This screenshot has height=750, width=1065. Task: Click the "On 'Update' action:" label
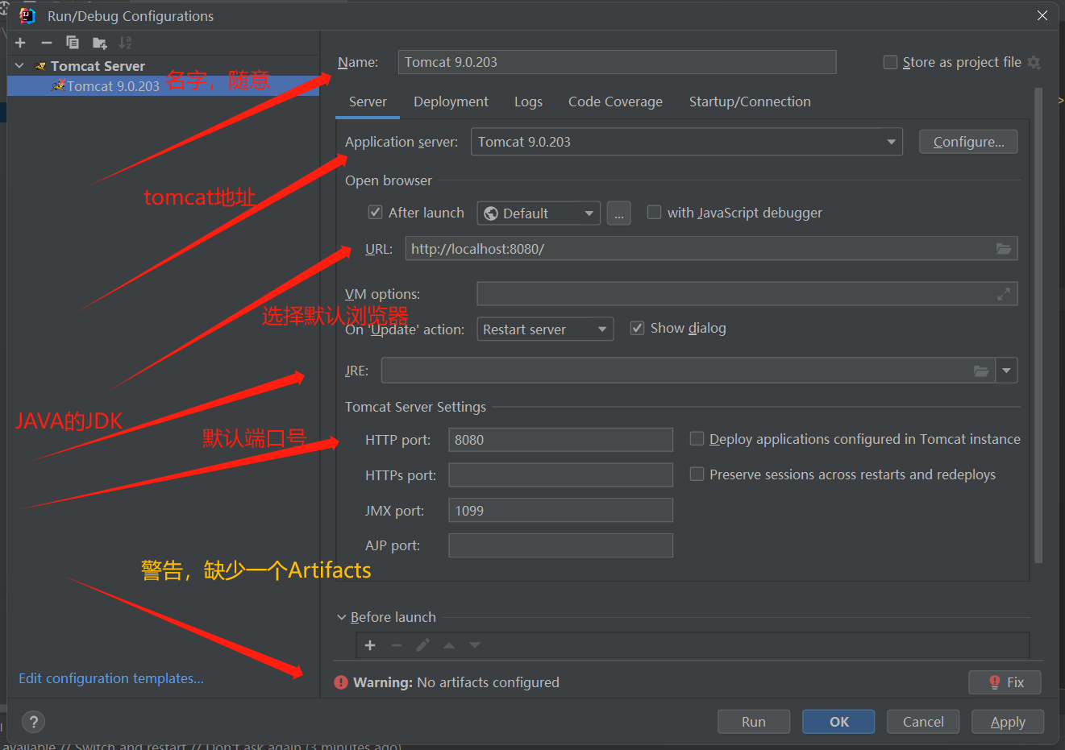(x=405, y=329)
